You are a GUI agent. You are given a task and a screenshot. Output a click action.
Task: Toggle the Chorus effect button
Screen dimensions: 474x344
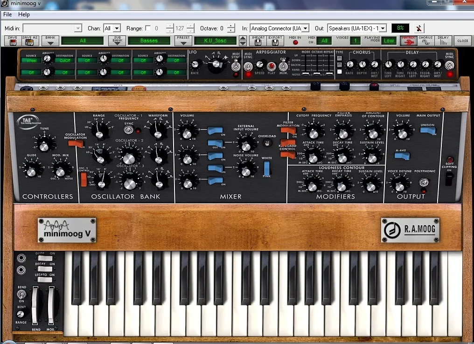(425, 41)
